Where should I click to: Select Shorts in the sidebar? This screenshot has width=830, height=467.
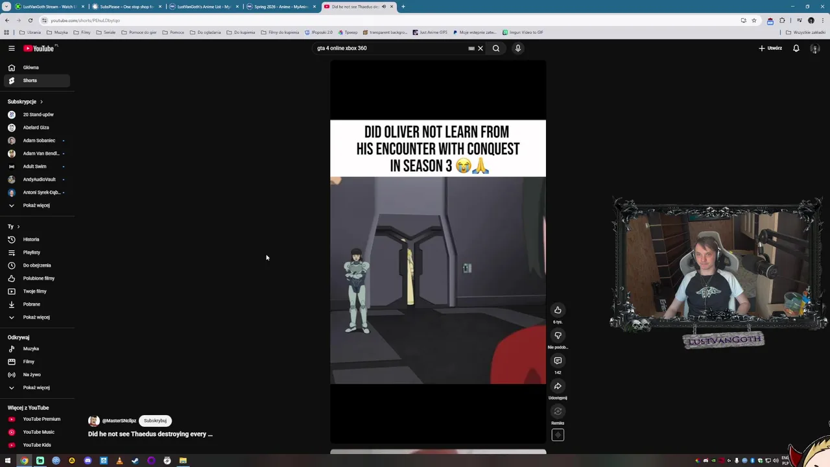point(36,80)
